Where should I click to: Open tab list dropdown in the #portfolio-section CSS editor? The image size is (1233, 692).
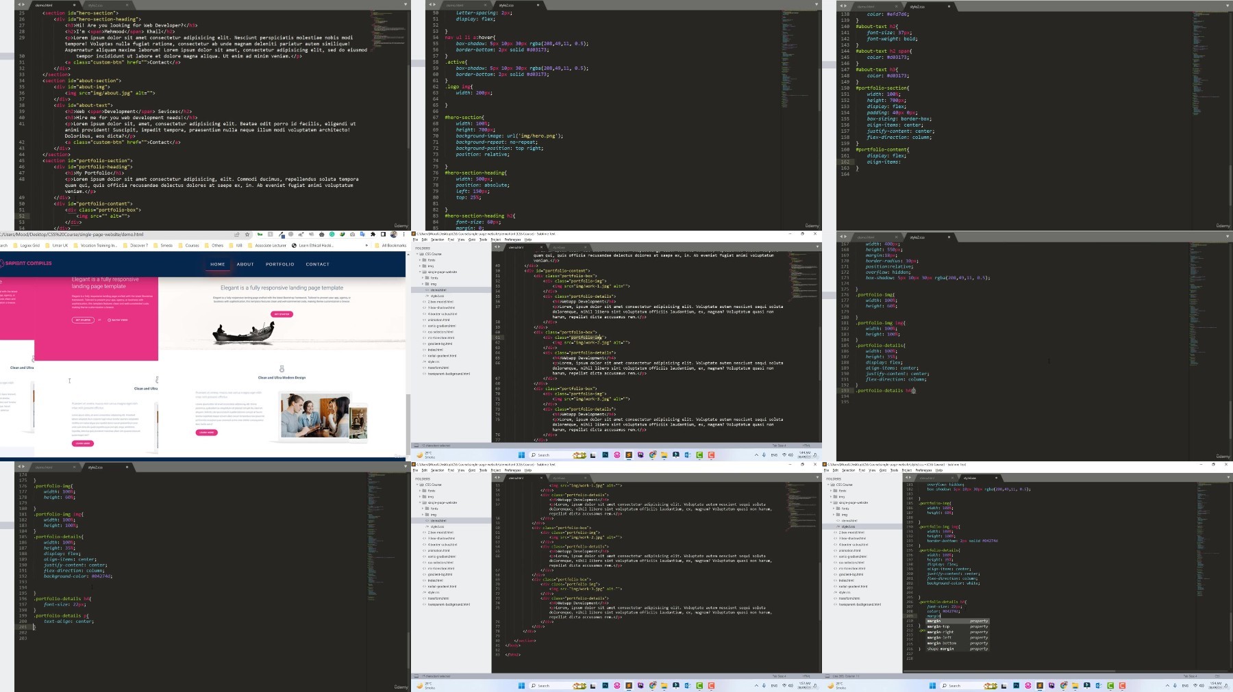click(1227, 6)
